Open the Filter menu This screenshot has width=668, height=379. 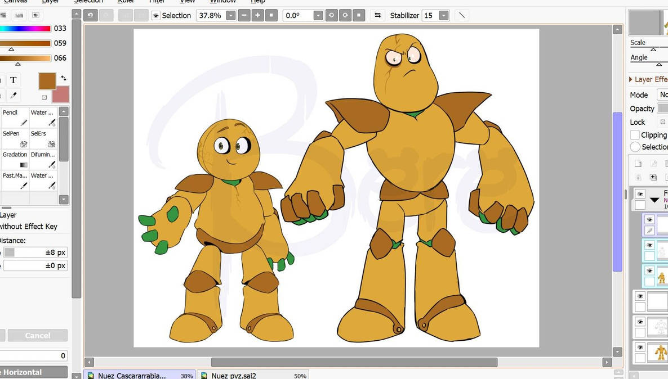[x=157, y=2]
